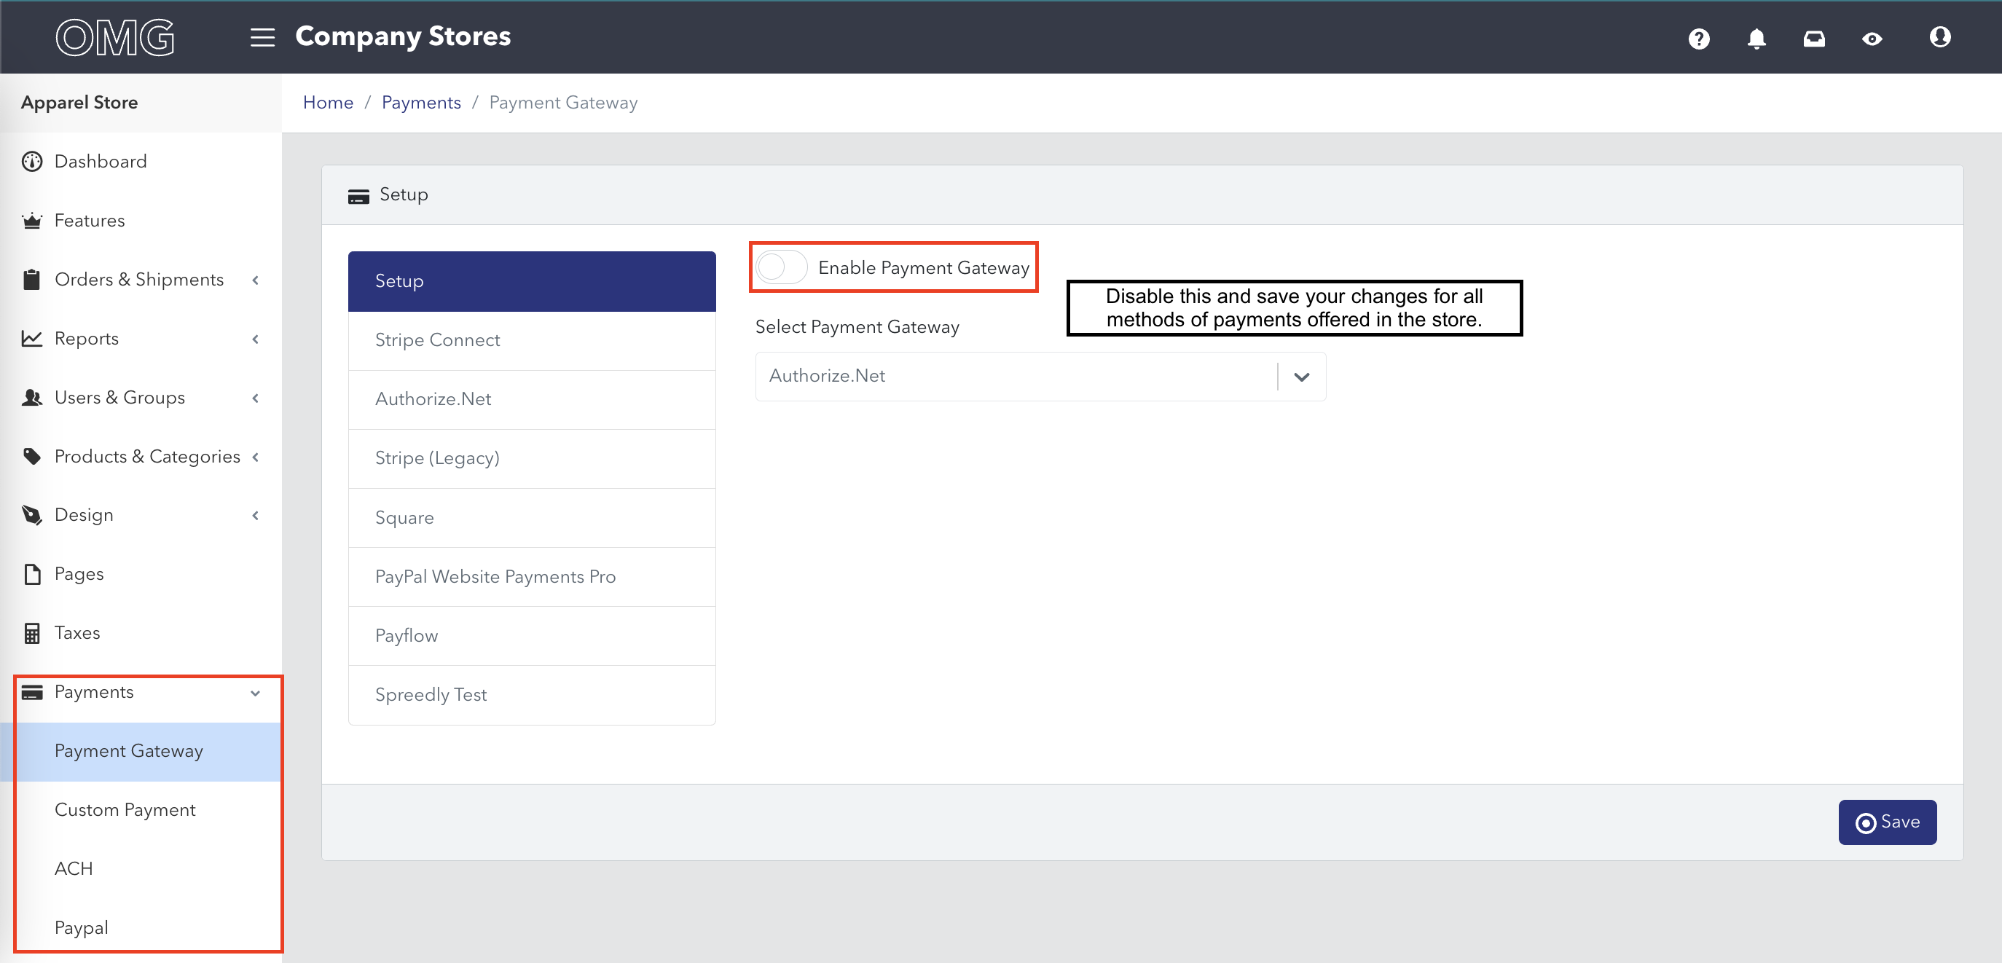Viewport: 2002px width, 963px height.
Task: Open the Stripe Connect tab
Action: 532,340
